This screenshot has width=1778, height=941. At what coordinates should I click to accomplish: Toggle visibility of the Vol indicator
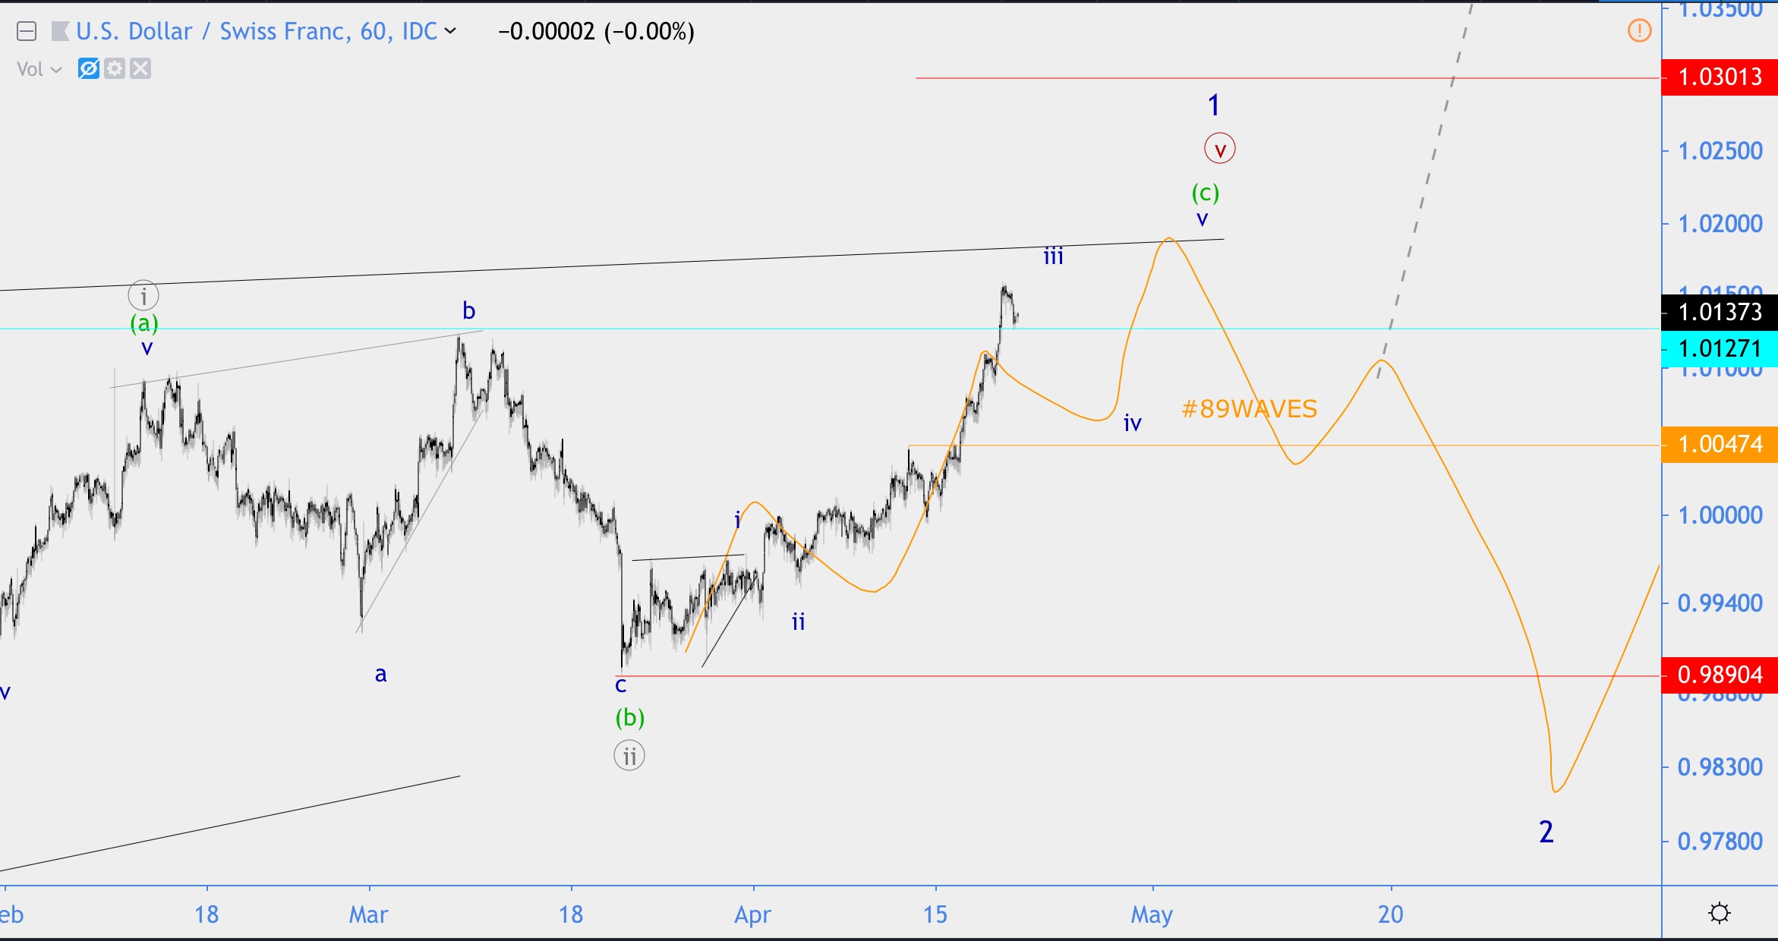pos(89,69)
